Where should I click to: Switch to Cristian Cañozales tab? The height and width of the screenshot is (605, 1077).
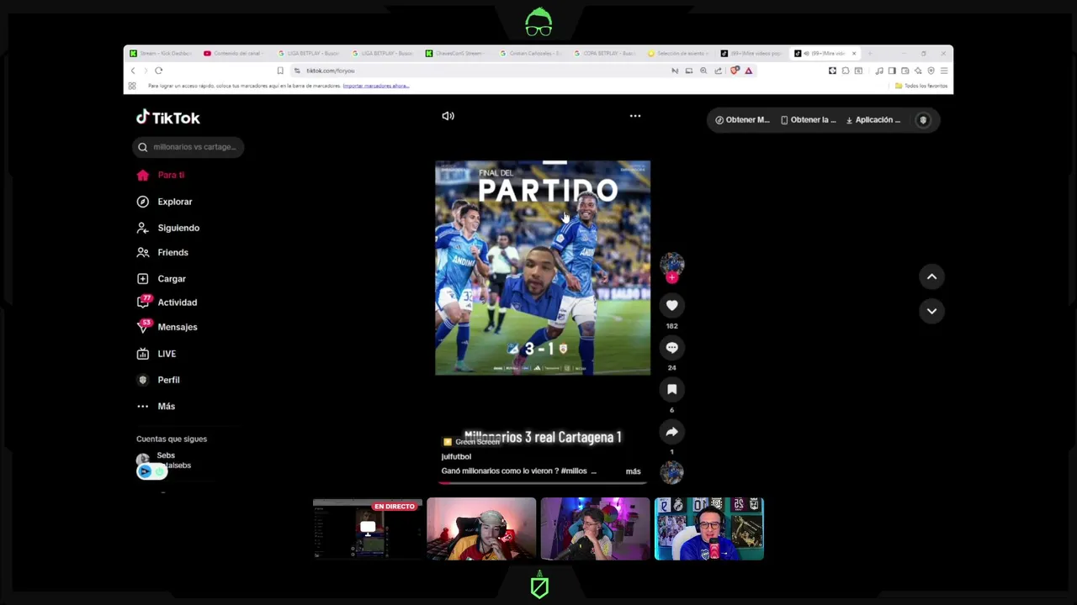529,53
